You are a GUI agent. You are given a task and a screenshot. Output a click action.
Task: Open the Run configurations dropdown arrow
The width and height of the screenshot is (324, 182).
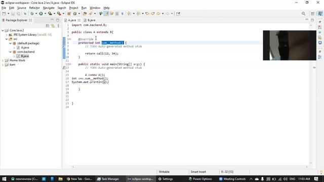click(x=45, y=14)
